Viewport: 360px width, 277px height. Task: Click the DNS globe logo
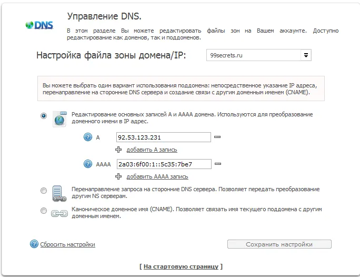(39, 25)
